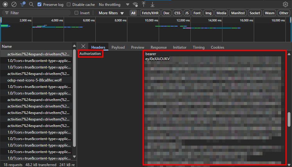Click the Authorization header name
This screenshot has width=292, height=167.
pos(90,54)
